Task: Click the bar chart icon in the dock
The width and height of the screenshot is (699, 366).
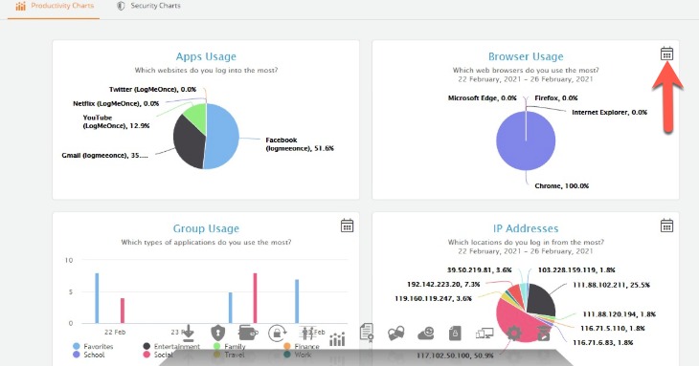Action: [337, 339]
